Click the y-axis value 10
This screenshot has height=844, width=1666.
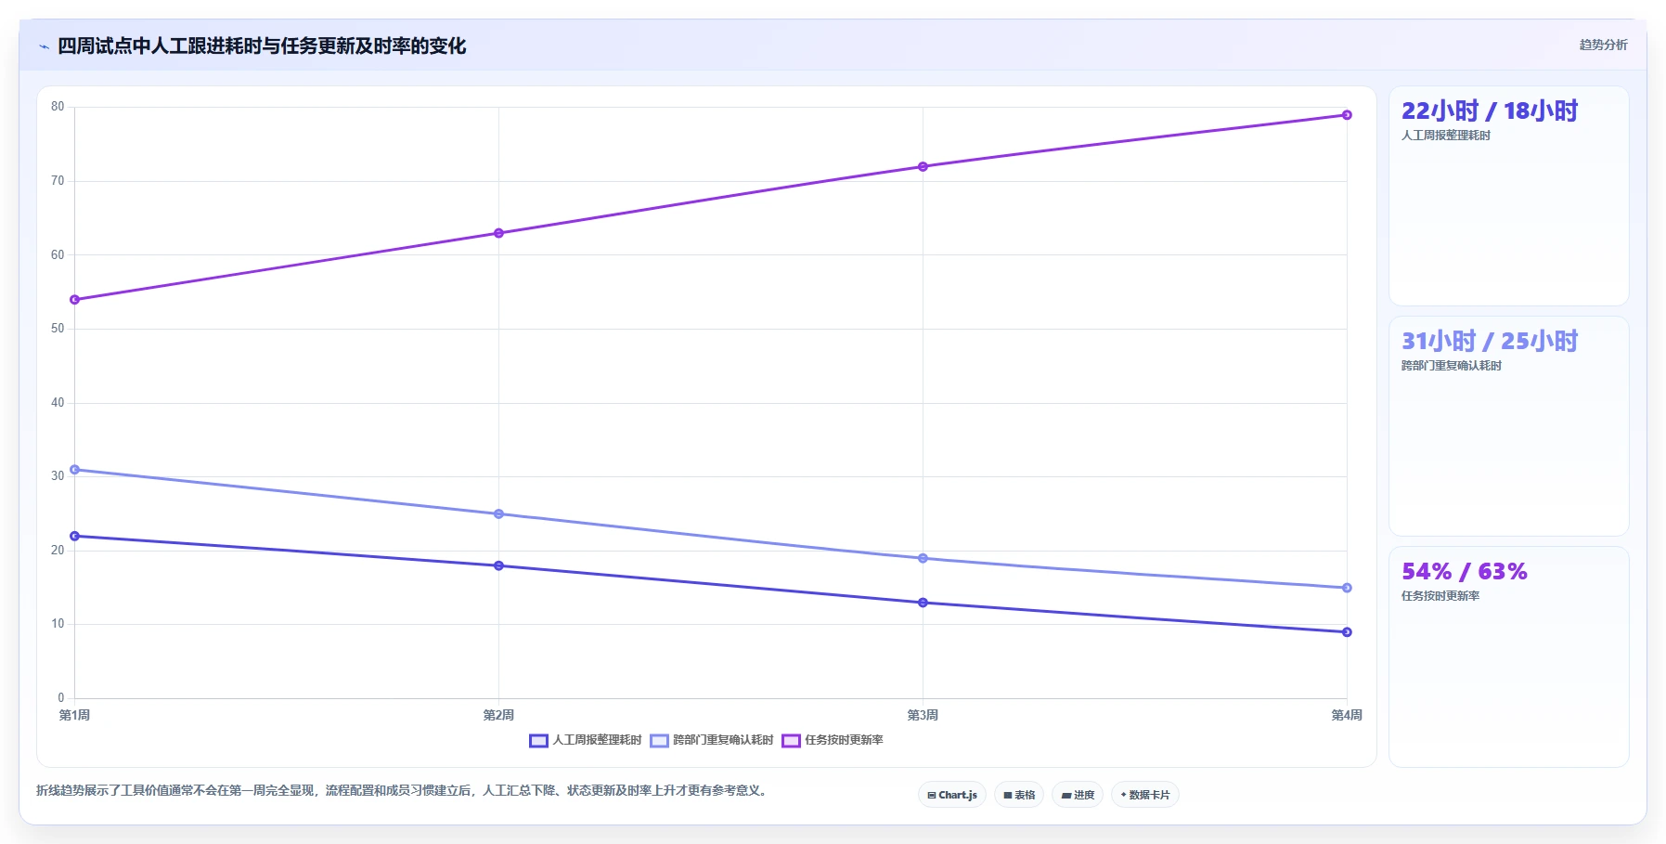click(x=58, y=624)
